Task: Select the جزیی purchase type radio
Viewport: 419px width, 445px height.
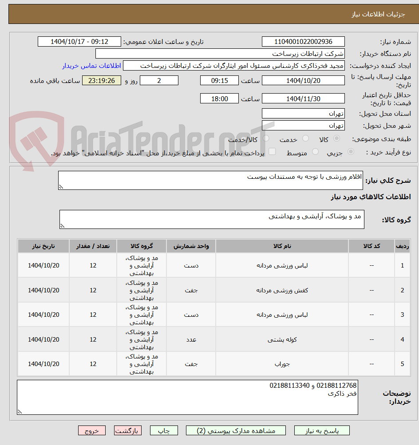Action: pos(351,152)
